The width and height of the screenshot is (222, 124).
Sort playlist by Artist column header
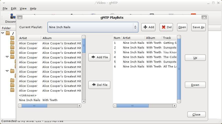coord(133,38)
